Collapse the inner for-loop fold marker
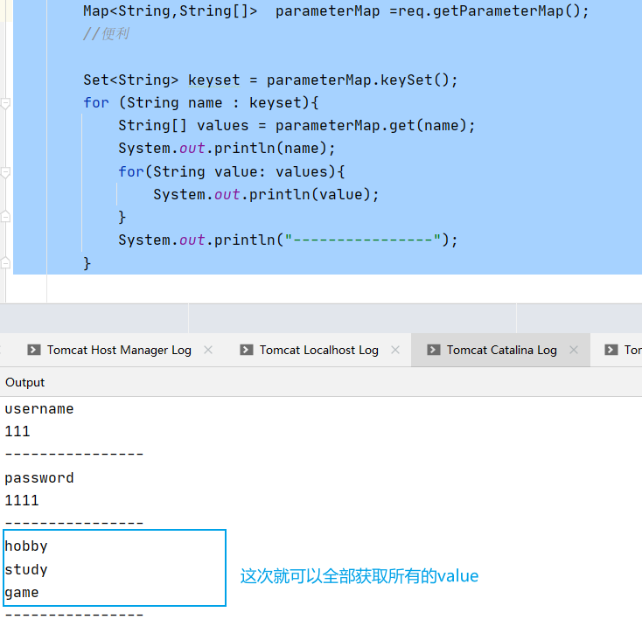 pyautogui.click(x=5, y=172)
